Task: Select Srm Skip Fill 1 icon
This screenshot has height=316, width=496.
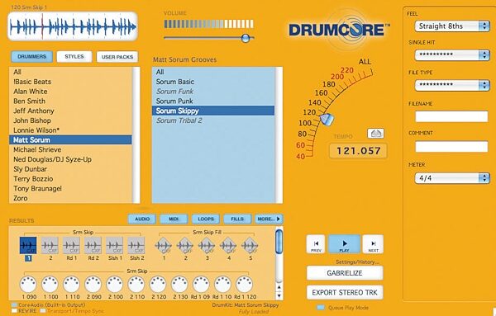Action: point(164,245)
